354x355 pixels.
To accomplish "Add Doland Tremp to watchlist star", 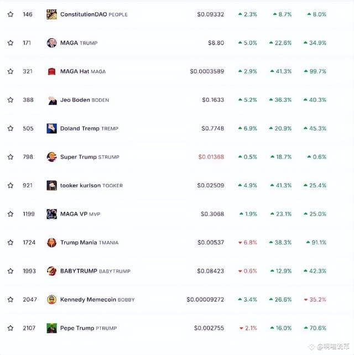I will (x=10, y=128).
